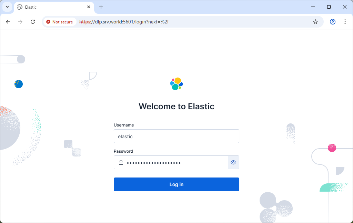Screen dimensions: 353x223
Task: Focus the Username input field
Action: coord(176,136)
